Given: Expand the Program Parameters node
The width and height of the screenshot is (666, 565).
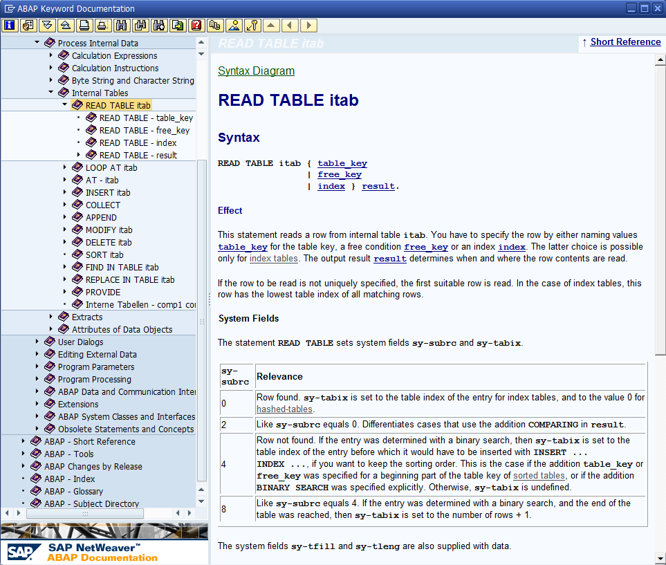Looking at the screenshot, I should click(x=37, y=367).
